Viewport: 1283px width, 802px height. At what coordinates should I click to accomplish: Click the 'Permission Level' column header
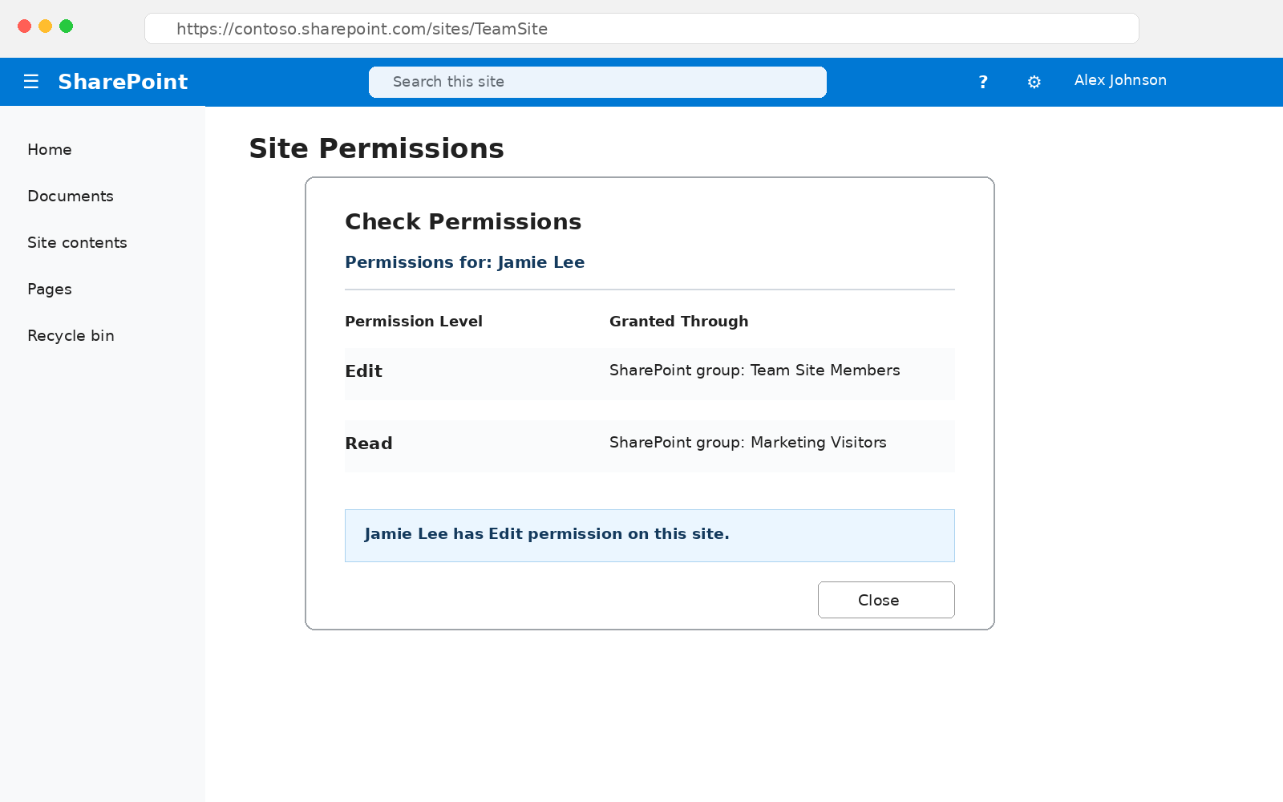[x=414, y=322]
